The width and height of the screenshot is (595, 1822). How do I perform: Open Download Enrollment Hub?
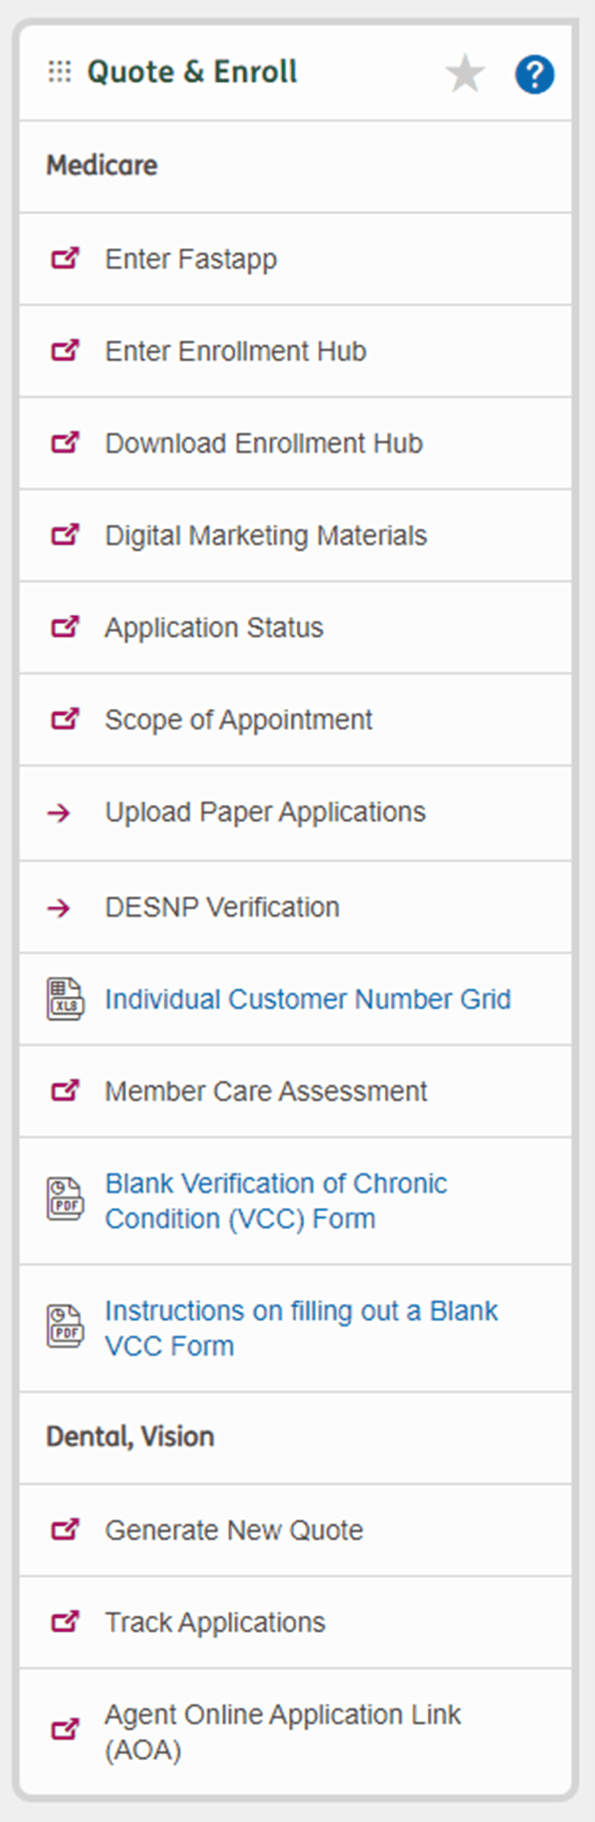click(x=263, y=443)
